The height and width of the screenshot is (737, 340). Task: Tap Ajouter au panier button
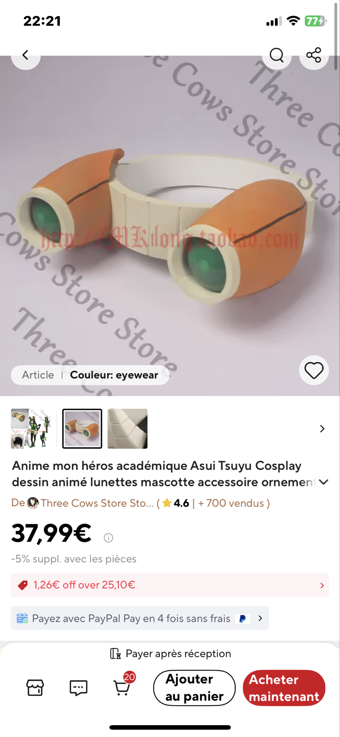click(x=194, y=688)
